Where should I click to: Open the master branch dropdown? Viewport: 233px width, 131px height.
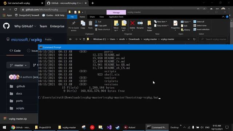[x=18, y=65]
